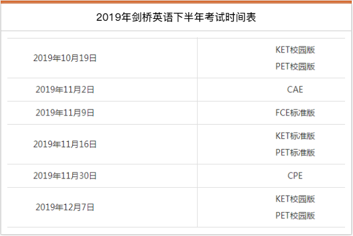Screen dimensions: 353x236
Task: Click KET校园版 in the December 7 row
Action: click(295, 199)
